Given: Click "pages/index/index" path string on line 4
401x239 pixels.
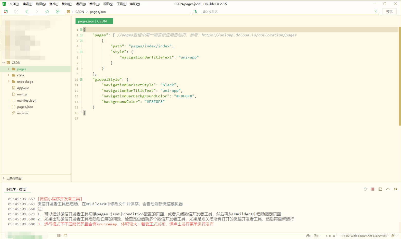Looking at the screenshot, I should point(150,46).
